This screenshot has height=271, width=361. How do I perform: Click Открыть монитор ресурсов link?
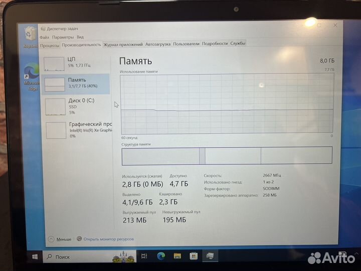coord(108,239)
